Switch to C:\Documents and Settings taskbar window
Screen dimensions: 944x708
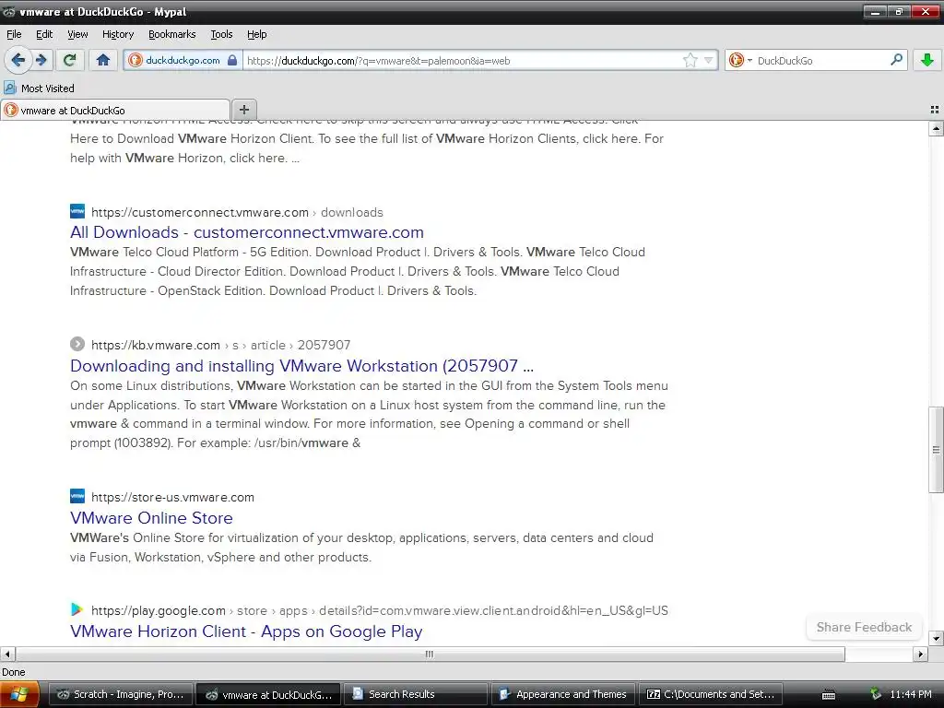711,695
